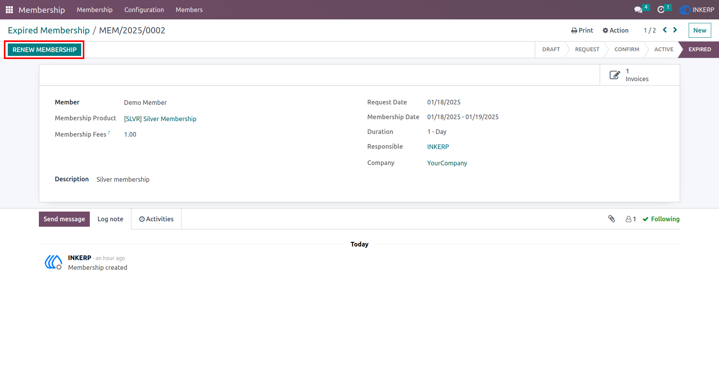Click the 'Membership created' log message
Viewport: 719px width, 375px height.
point(98,267)
